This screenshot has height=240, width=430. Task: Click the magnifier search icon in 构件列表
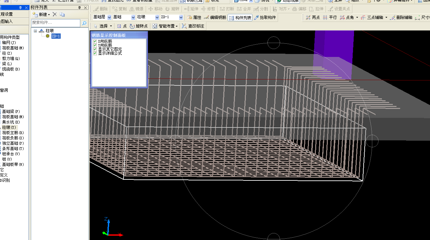click(x=84, y=23)
